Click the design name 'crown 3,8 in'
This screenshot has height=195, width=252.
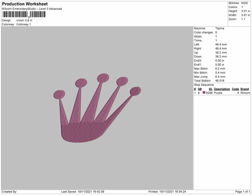pyautogui.click(x=24, y=21)
